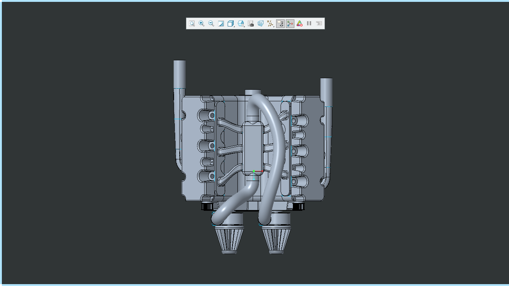Click the Zoom Out magnifier icon
This screenshot has width=509, height=286.
pos(211,23)
